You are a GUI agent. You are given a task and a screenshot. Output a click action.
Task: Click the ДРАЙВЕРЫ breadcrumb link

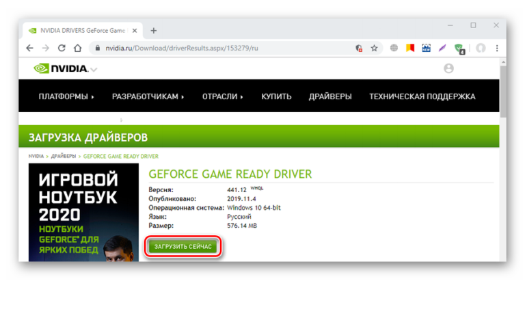point(64,157)
